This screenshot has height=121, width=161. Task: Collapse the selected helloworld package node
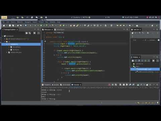click(7, 44)
